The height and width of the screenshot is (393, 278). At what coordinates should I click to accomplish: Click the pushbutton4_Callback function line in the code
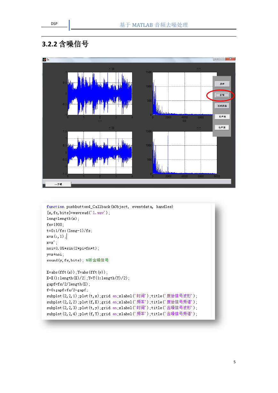(110, 207)
